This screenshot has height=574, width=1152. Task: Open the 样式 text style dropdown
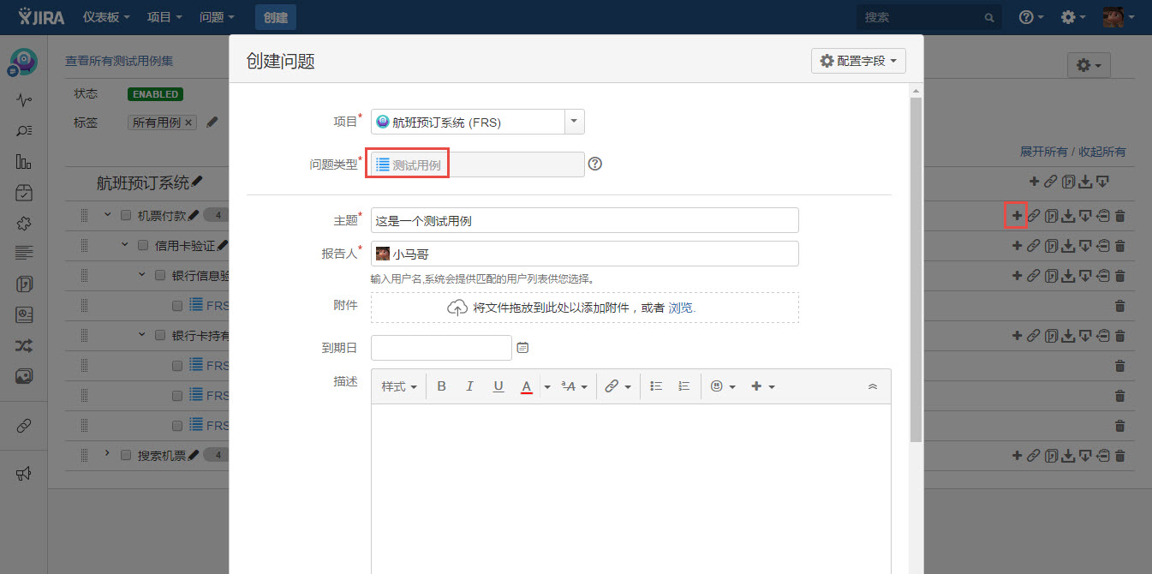pos(399,386)
